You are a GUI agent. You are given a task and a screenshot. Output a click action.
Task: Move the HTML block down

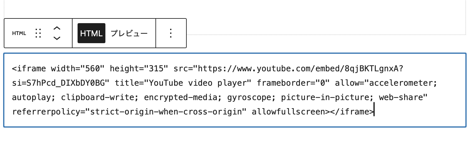coord(57,38)
